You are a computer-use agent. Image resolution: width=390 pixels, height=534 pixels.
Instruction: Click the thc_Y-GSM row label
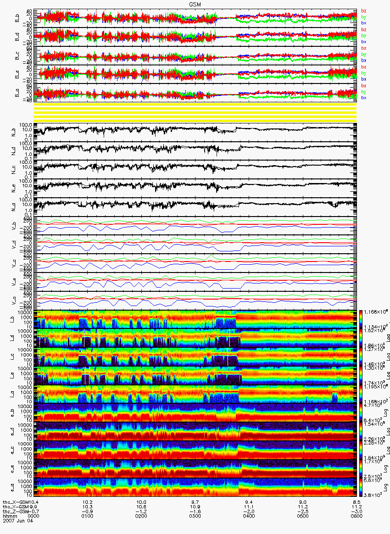point(15,507)
